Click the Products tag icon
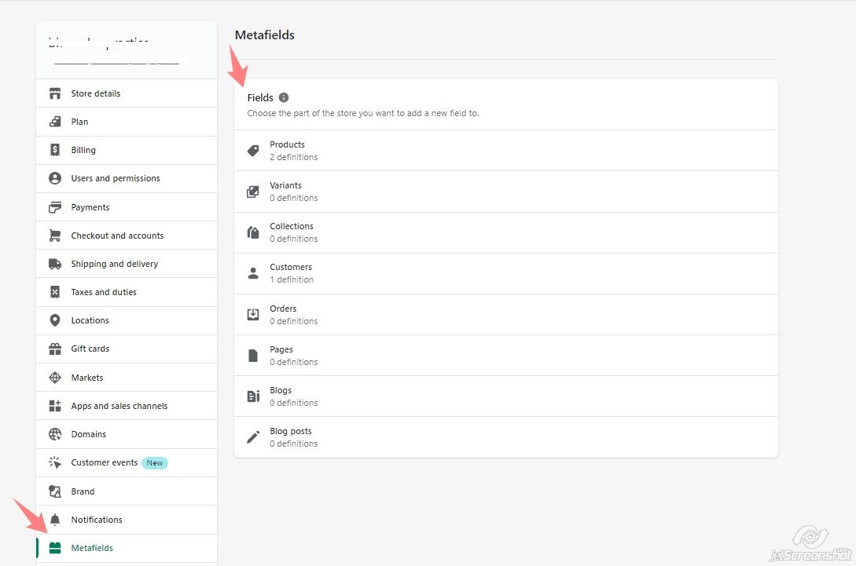Viewport: 856px width, 566px height. tap(253, 151)
